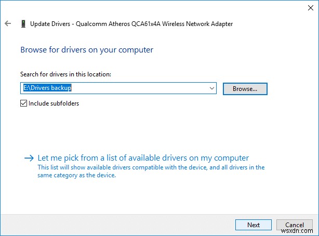
Task: Click the description text under Let me pick
Action: click(x=151, y=171)
